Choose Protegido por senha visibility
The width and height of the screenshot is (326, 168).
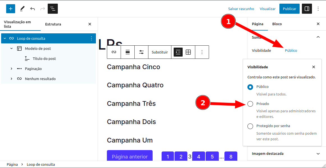[x=250, y=126]
